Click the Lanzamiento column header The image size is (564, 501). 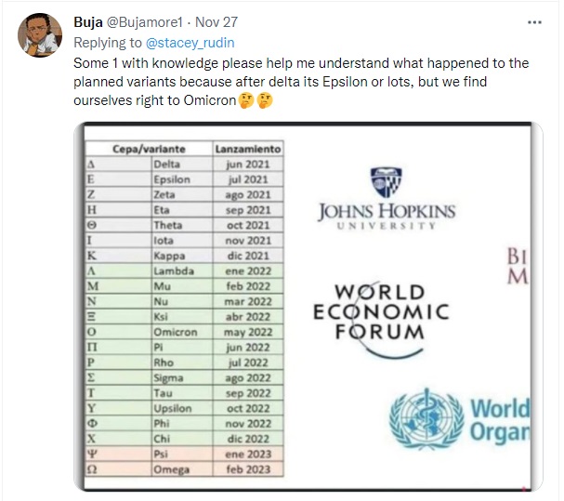point(247,148)
